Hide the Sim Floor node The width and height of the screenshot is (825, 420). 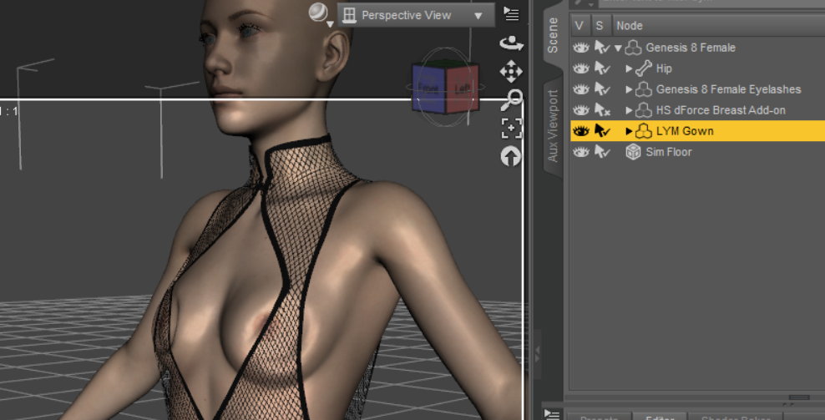(581, 152)
